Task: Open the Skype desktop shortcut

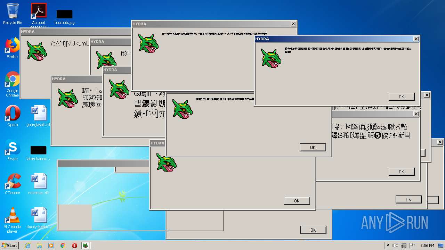Action: [13, 150]
